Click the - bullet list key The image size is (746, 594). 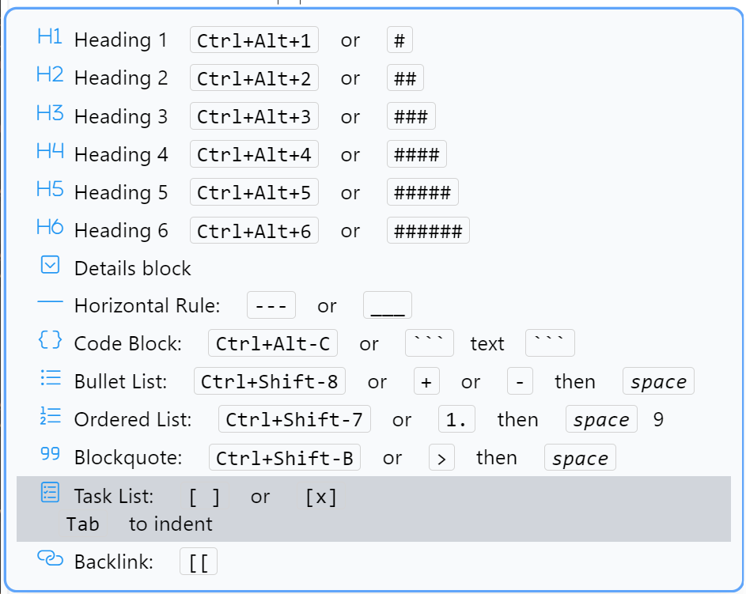point(520,381)
